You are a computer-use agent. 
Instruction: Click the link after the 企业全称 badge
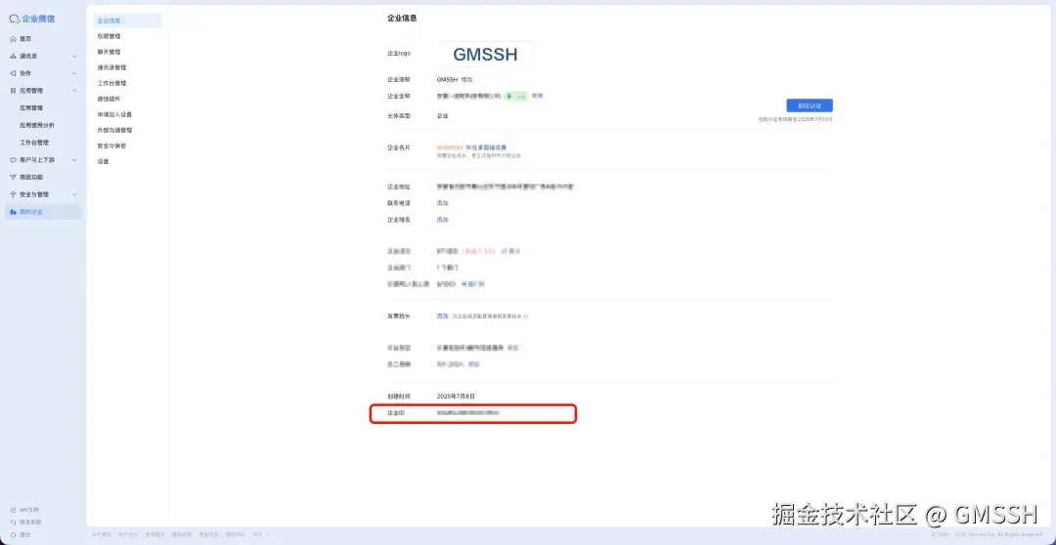[x=538, y=97]
